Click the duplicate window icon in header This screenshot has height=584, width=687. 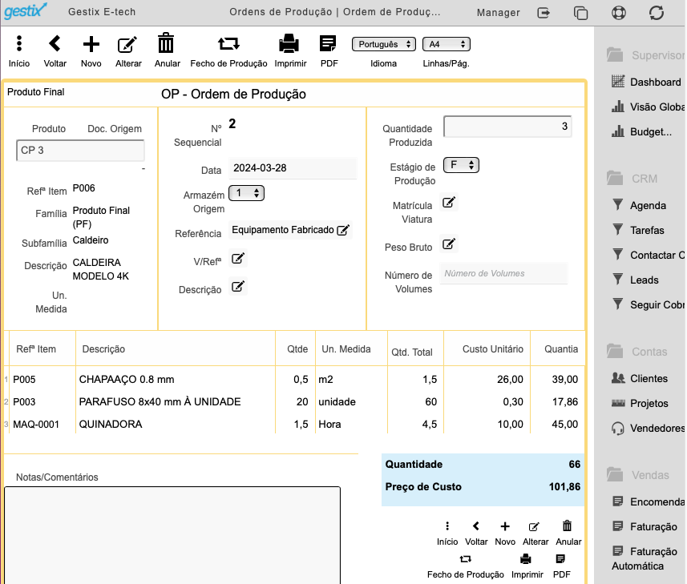[580, 13]
